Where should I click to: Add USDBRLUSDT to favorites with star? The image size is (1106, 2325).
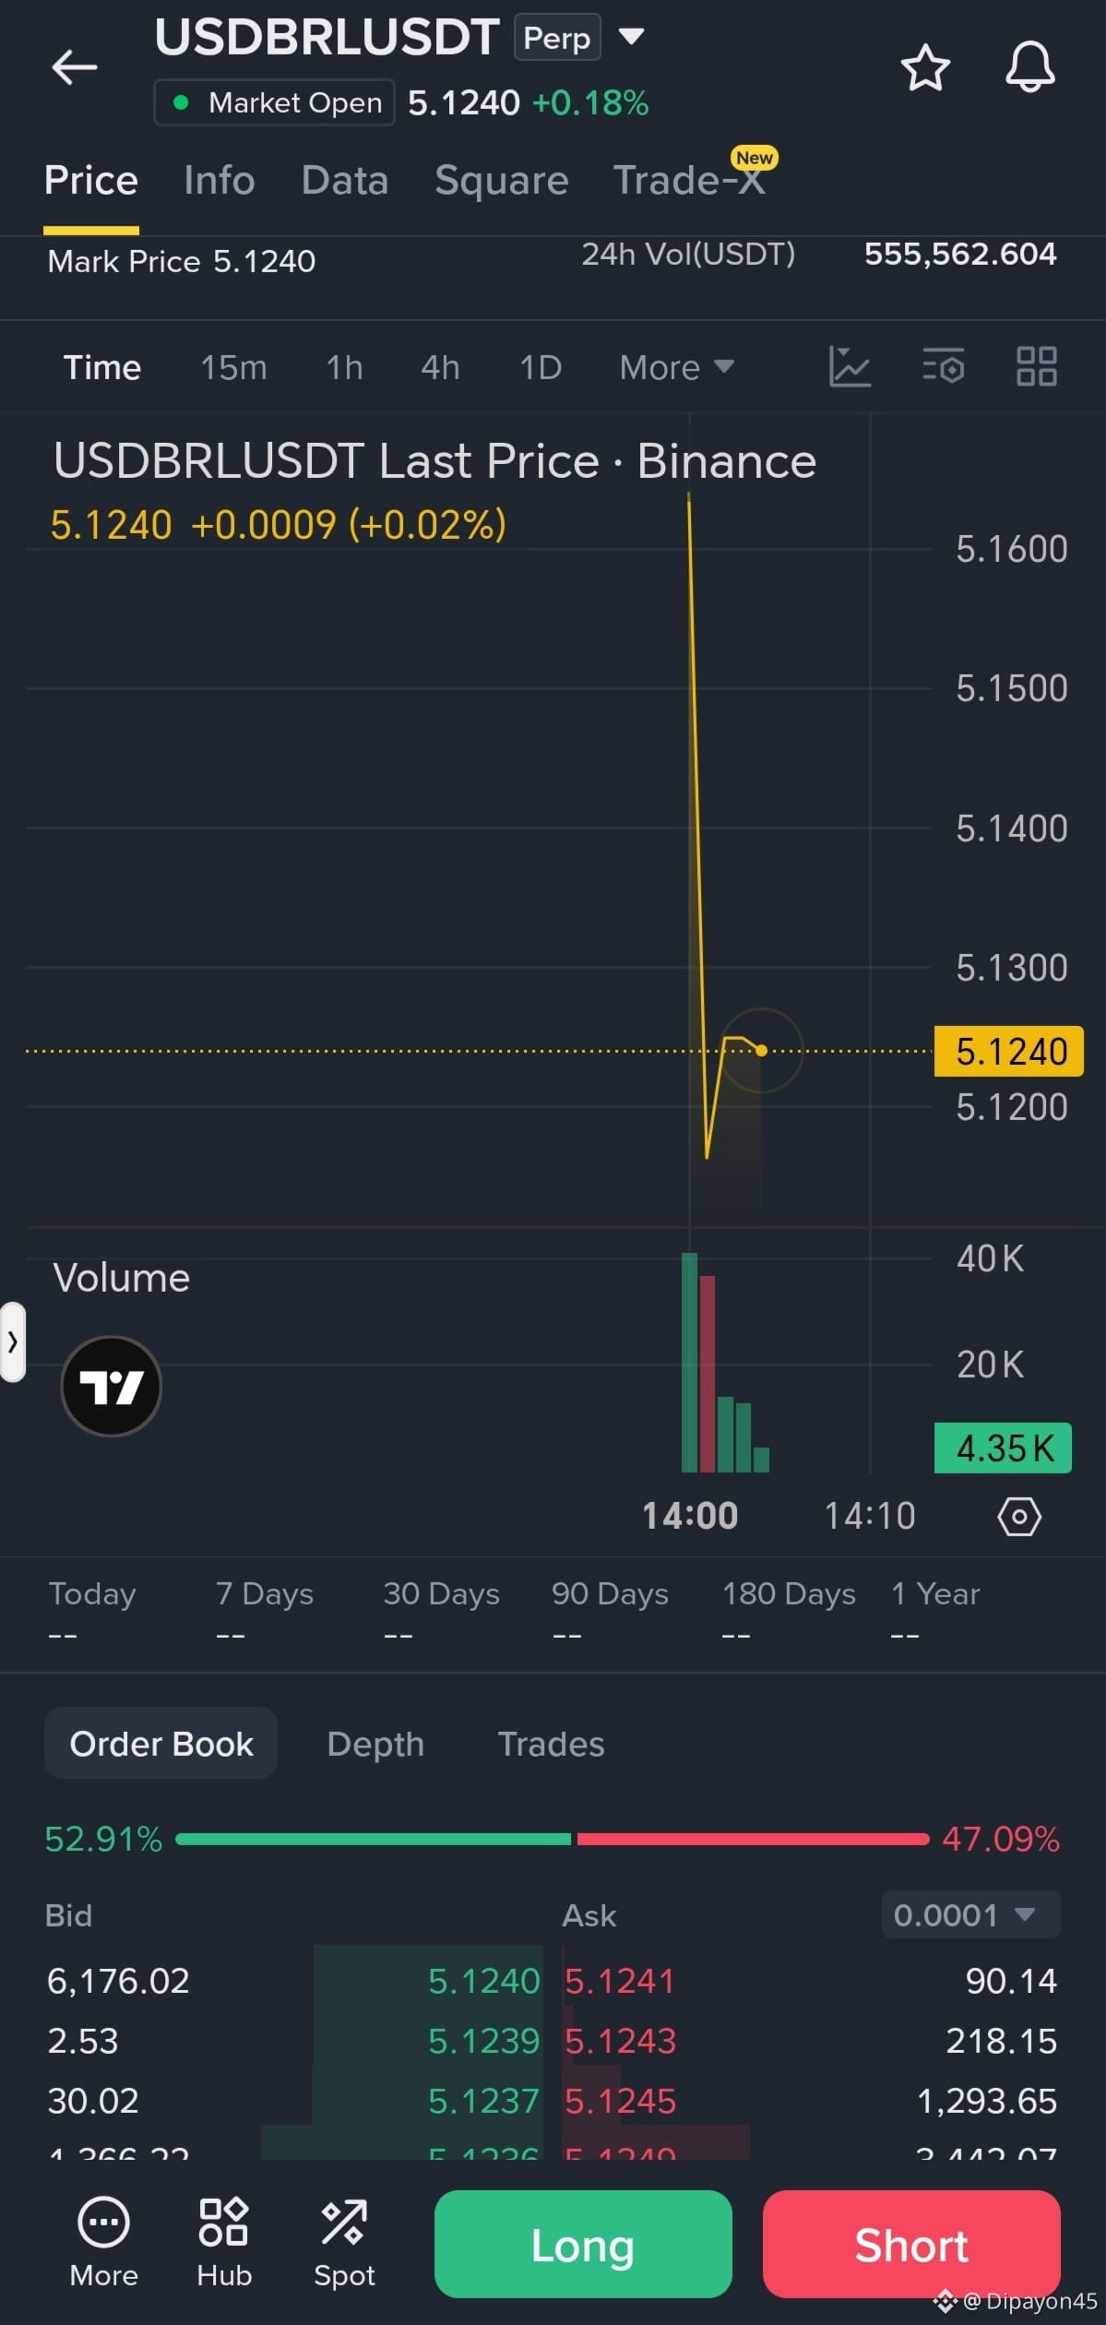click(925, 67)
